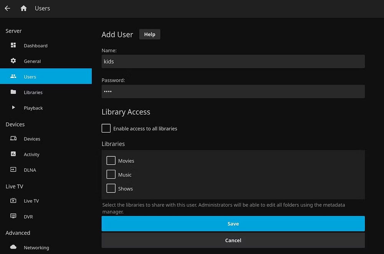Check the Movies library box
The image size is (384, 254).
click(111, 161)
